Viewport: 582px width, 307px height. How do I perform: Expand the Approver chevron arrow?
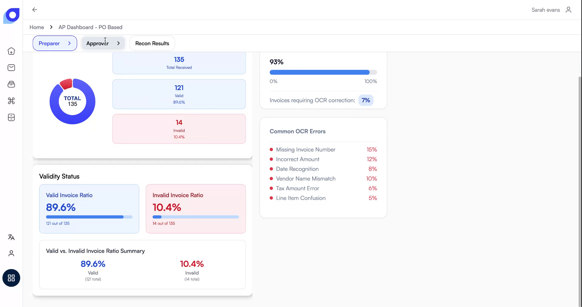(119, 43)
